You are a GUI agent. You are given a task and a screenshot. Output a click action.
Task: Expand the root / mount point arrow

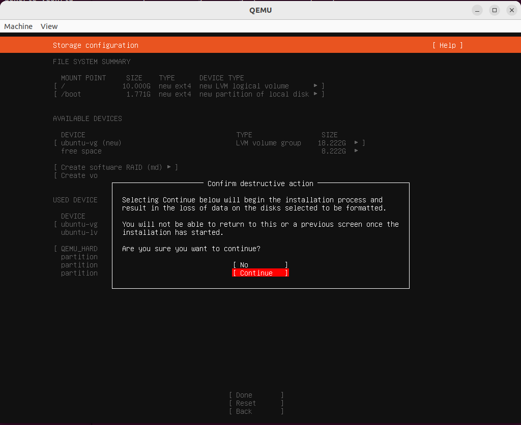[x=316, y=86]
